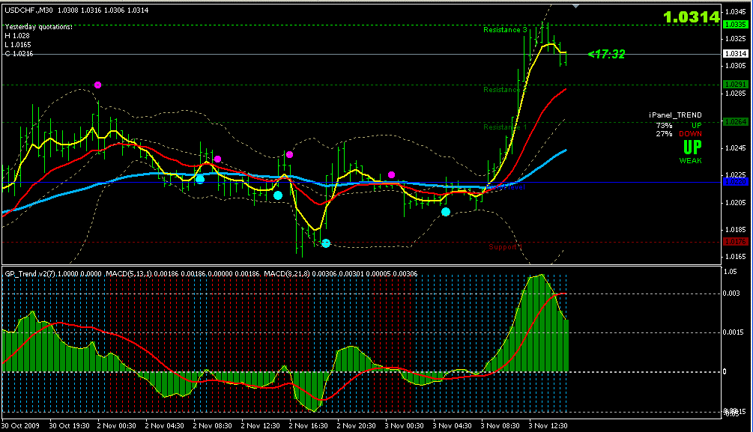Click the green 1.0335 price tag on the scale
This screenshot has width=753, height=432.
[735, 25]
